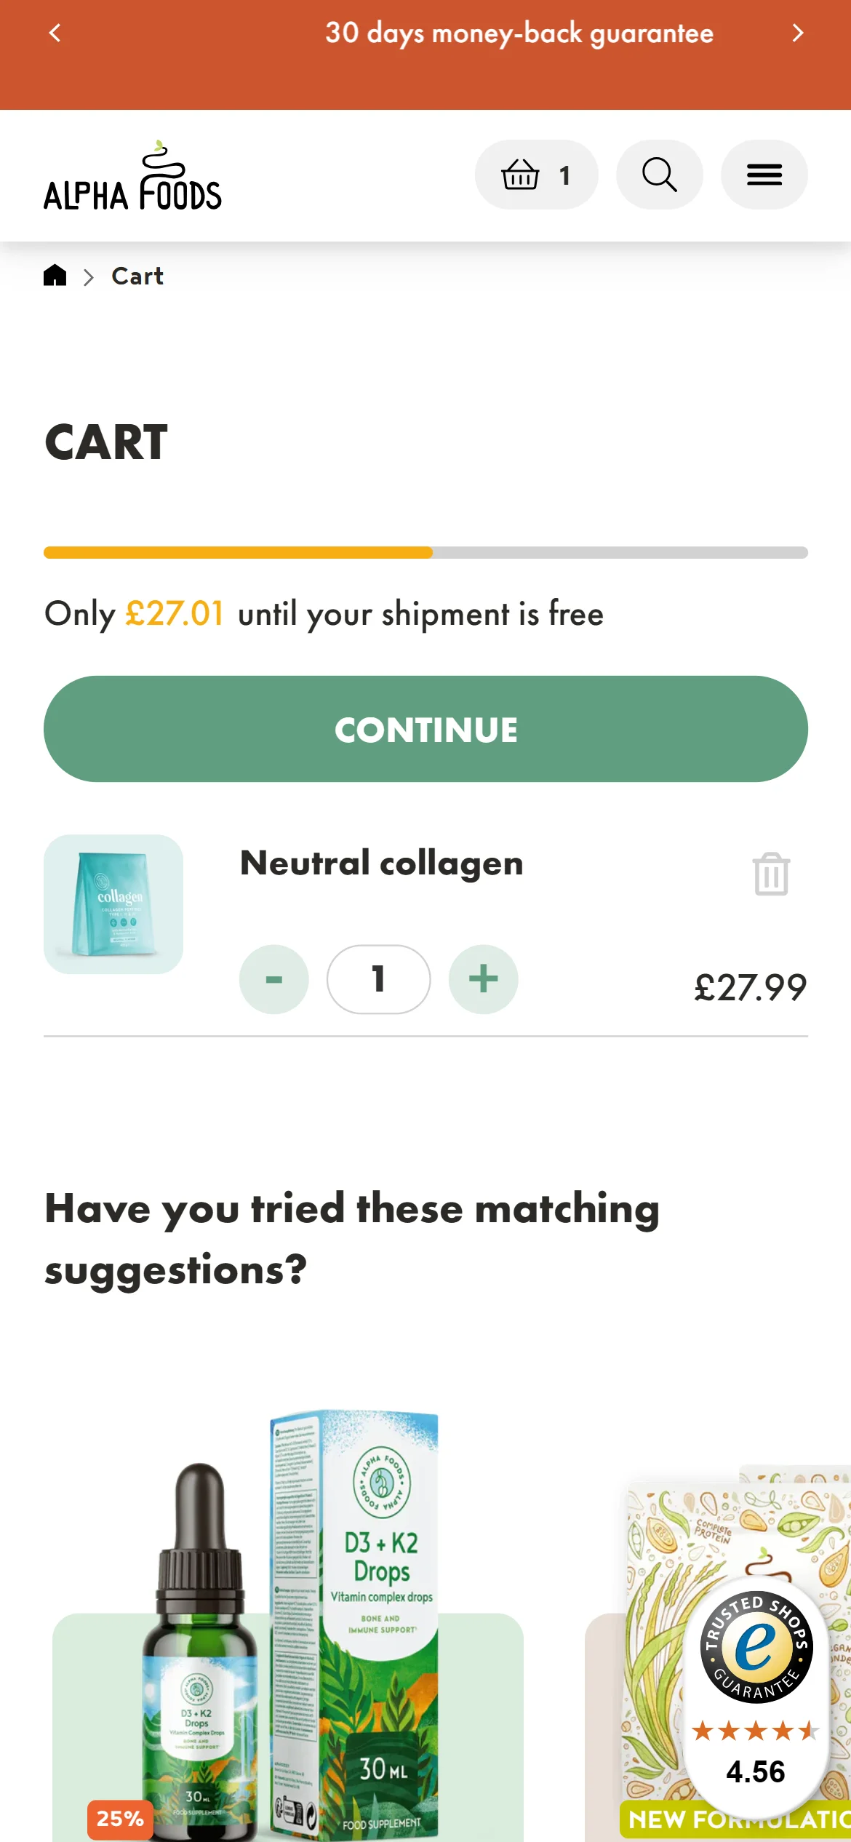Show next banner message arrow
851x1842 pixels.
pyautogui.click(x=797, y=33)
